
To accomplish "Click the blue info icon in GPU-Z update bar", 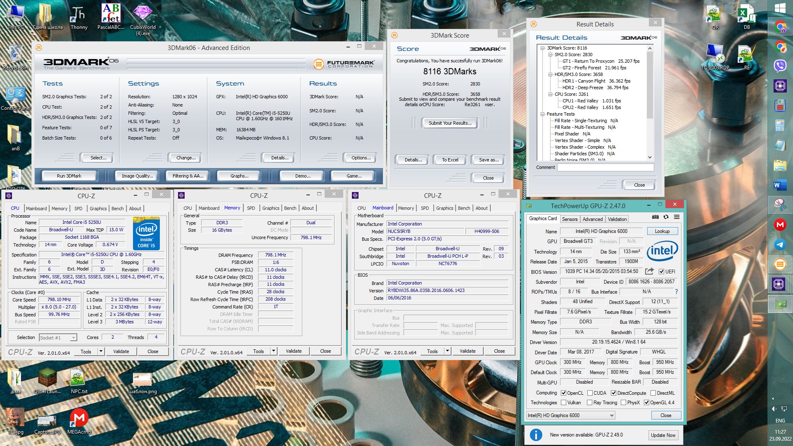I will point(536,435).
